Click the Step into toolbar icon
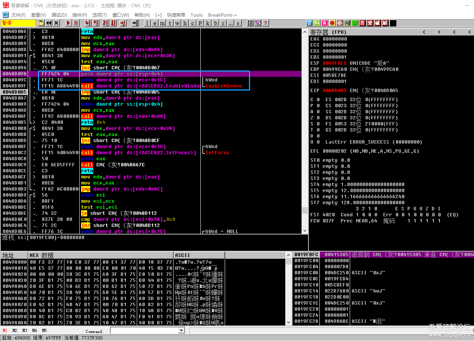 tap(88, 23)
